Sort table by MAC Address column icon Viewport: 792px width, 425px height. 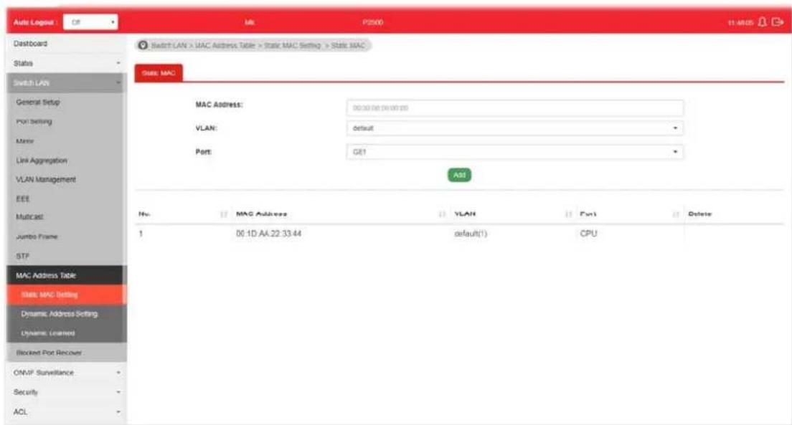442,214
